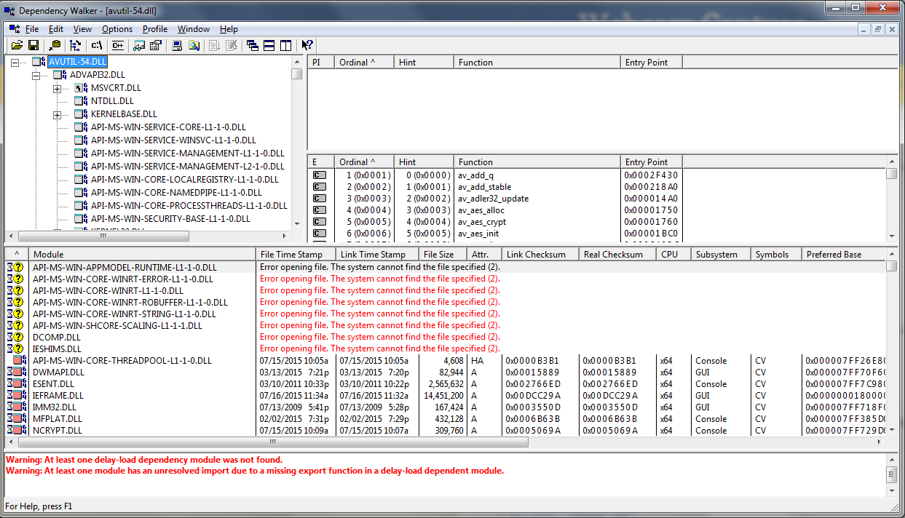This screenshot has width=905, height=518.
Task: Sort the imports pane by PI column
Action: pos(320,63)
